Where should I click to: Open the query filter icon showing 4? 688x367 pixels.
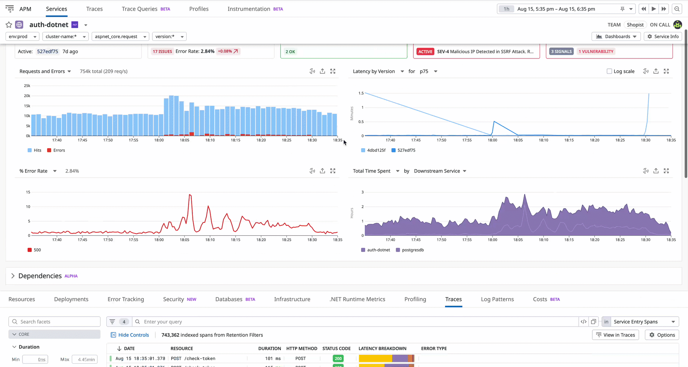point(119,322)
